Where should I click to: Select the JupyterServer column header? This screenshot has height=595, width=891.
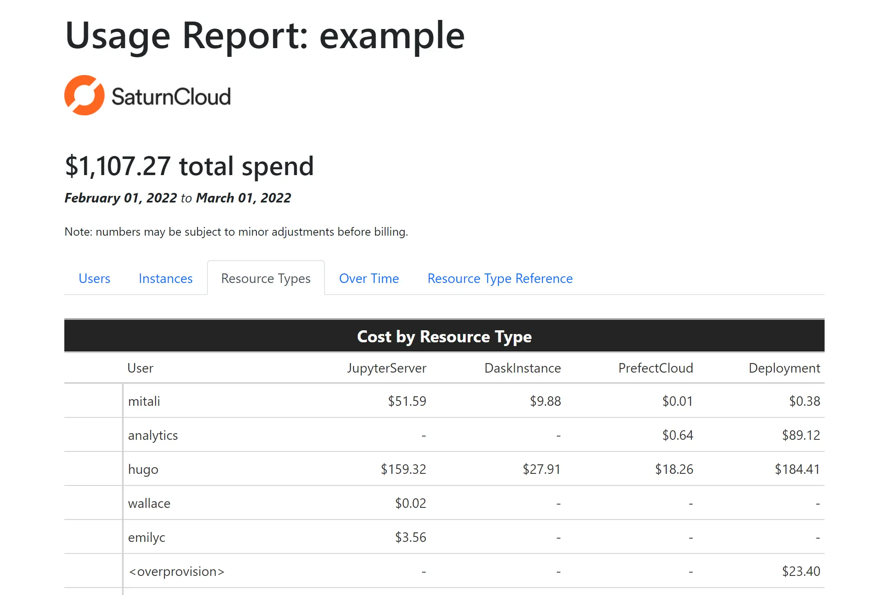pyautogui.click(x=387, y=368)
